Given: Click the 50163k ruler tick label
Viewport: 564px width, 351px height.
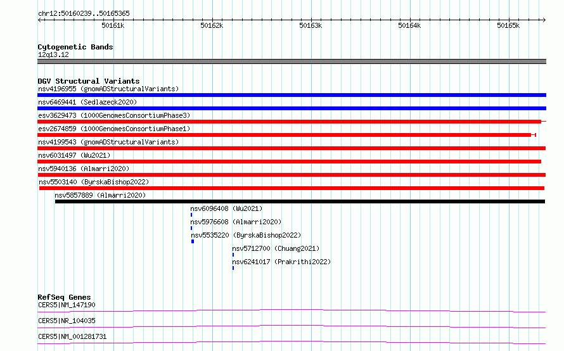Looking at the screenshot, I should pos(311,25).
